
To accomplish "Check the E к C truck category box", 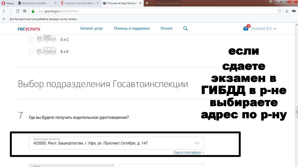I will click(31, 39).
